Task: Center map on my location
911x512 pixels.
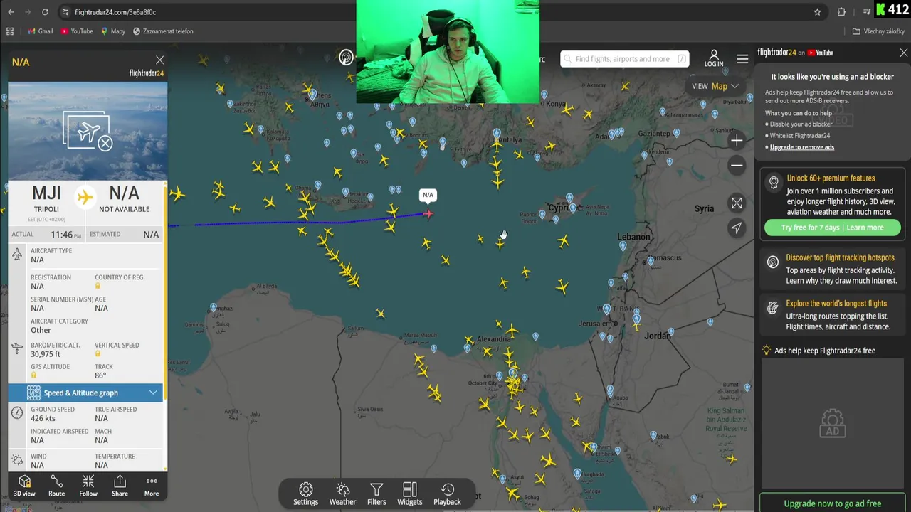Action: click(737, 228)
